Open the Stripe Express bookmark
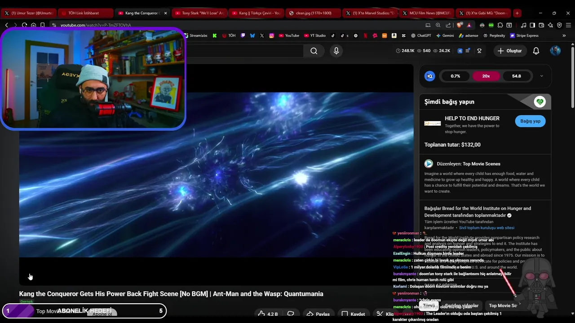This screenshot has height=323, width=575. pos(524,35)
